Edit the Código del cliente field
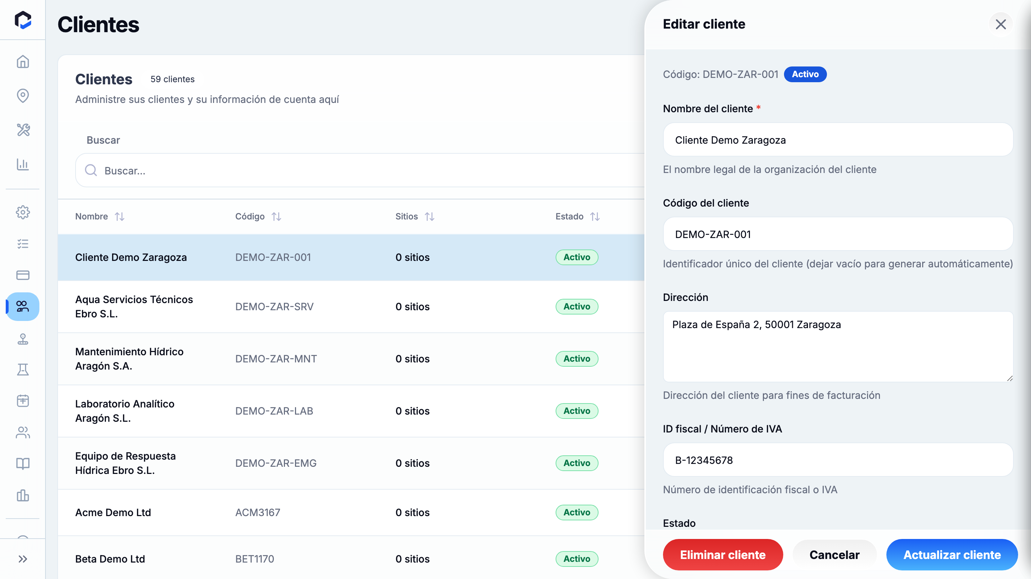The width and height of the screenshot is (1031, 579). coord(838,234)
